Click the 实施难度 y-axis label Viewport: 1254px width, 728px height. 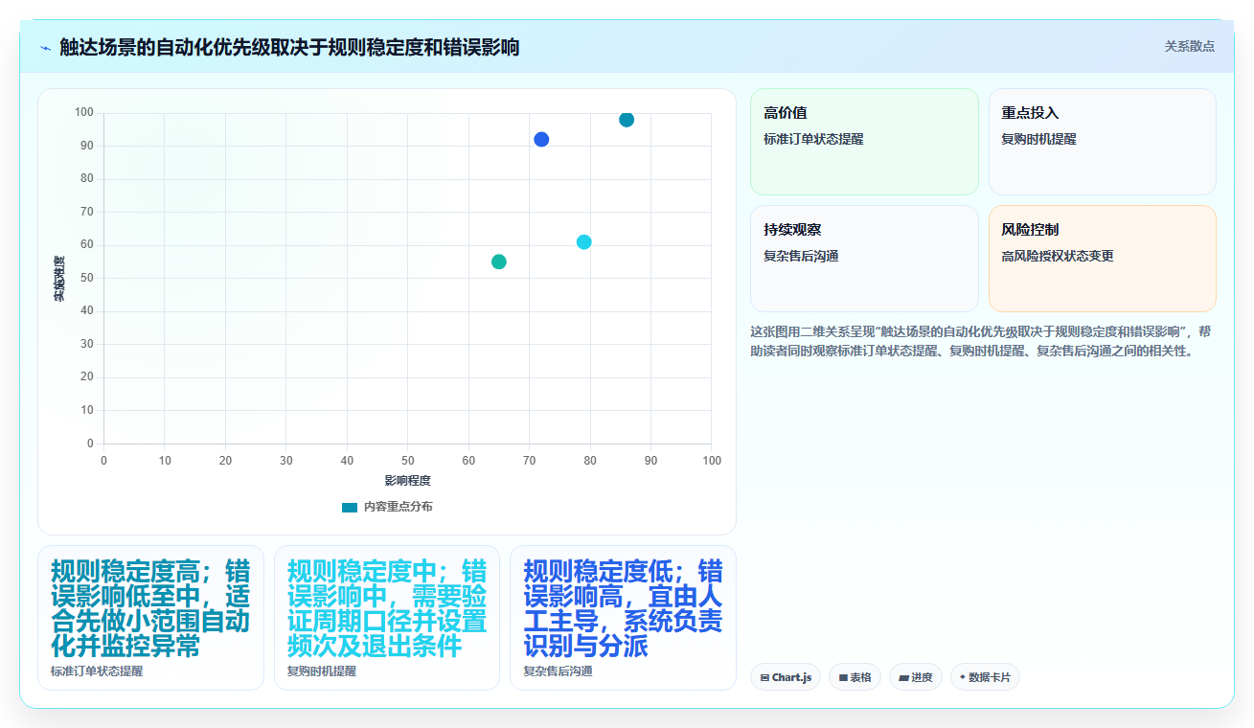coord(59,279)
